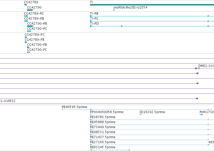Select the RE63145.5prime end arrow

pos(129,150)
